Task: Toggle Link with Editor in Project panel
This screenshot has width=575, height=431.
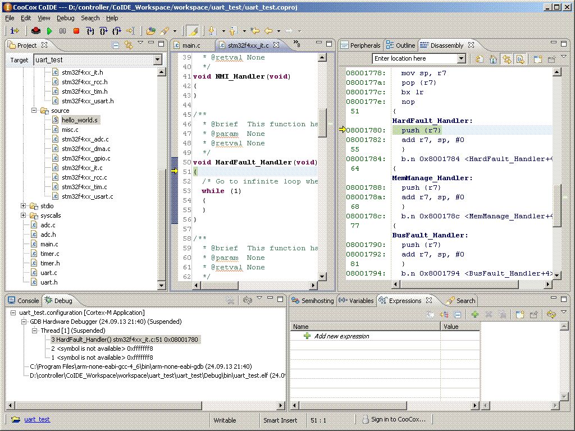Action: click(x=128, y=45)
